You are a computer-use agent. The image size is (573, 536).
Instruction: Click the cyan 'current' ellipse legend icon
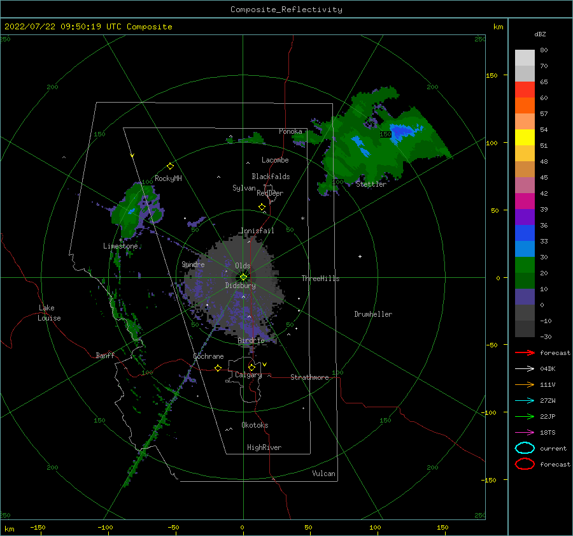pyautogui.click(x=525, y=448)
